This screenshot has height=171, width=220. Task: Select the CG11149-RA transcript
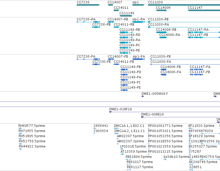[x=125, y=43]
